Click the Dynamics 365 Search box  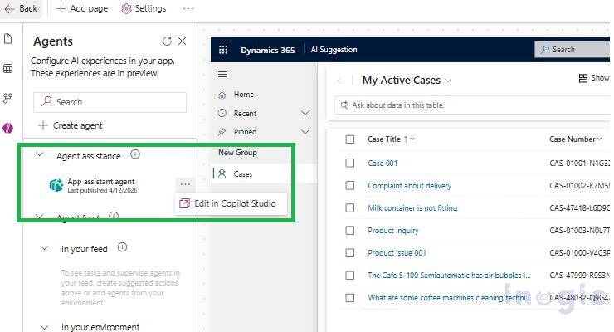click(573, 50)
